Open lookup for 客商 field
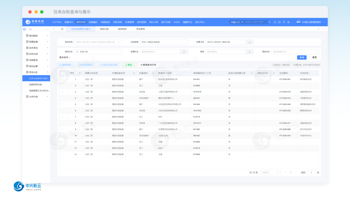Image resolution: width=350 pixels, height=197 pixels. tap(250, 52)
